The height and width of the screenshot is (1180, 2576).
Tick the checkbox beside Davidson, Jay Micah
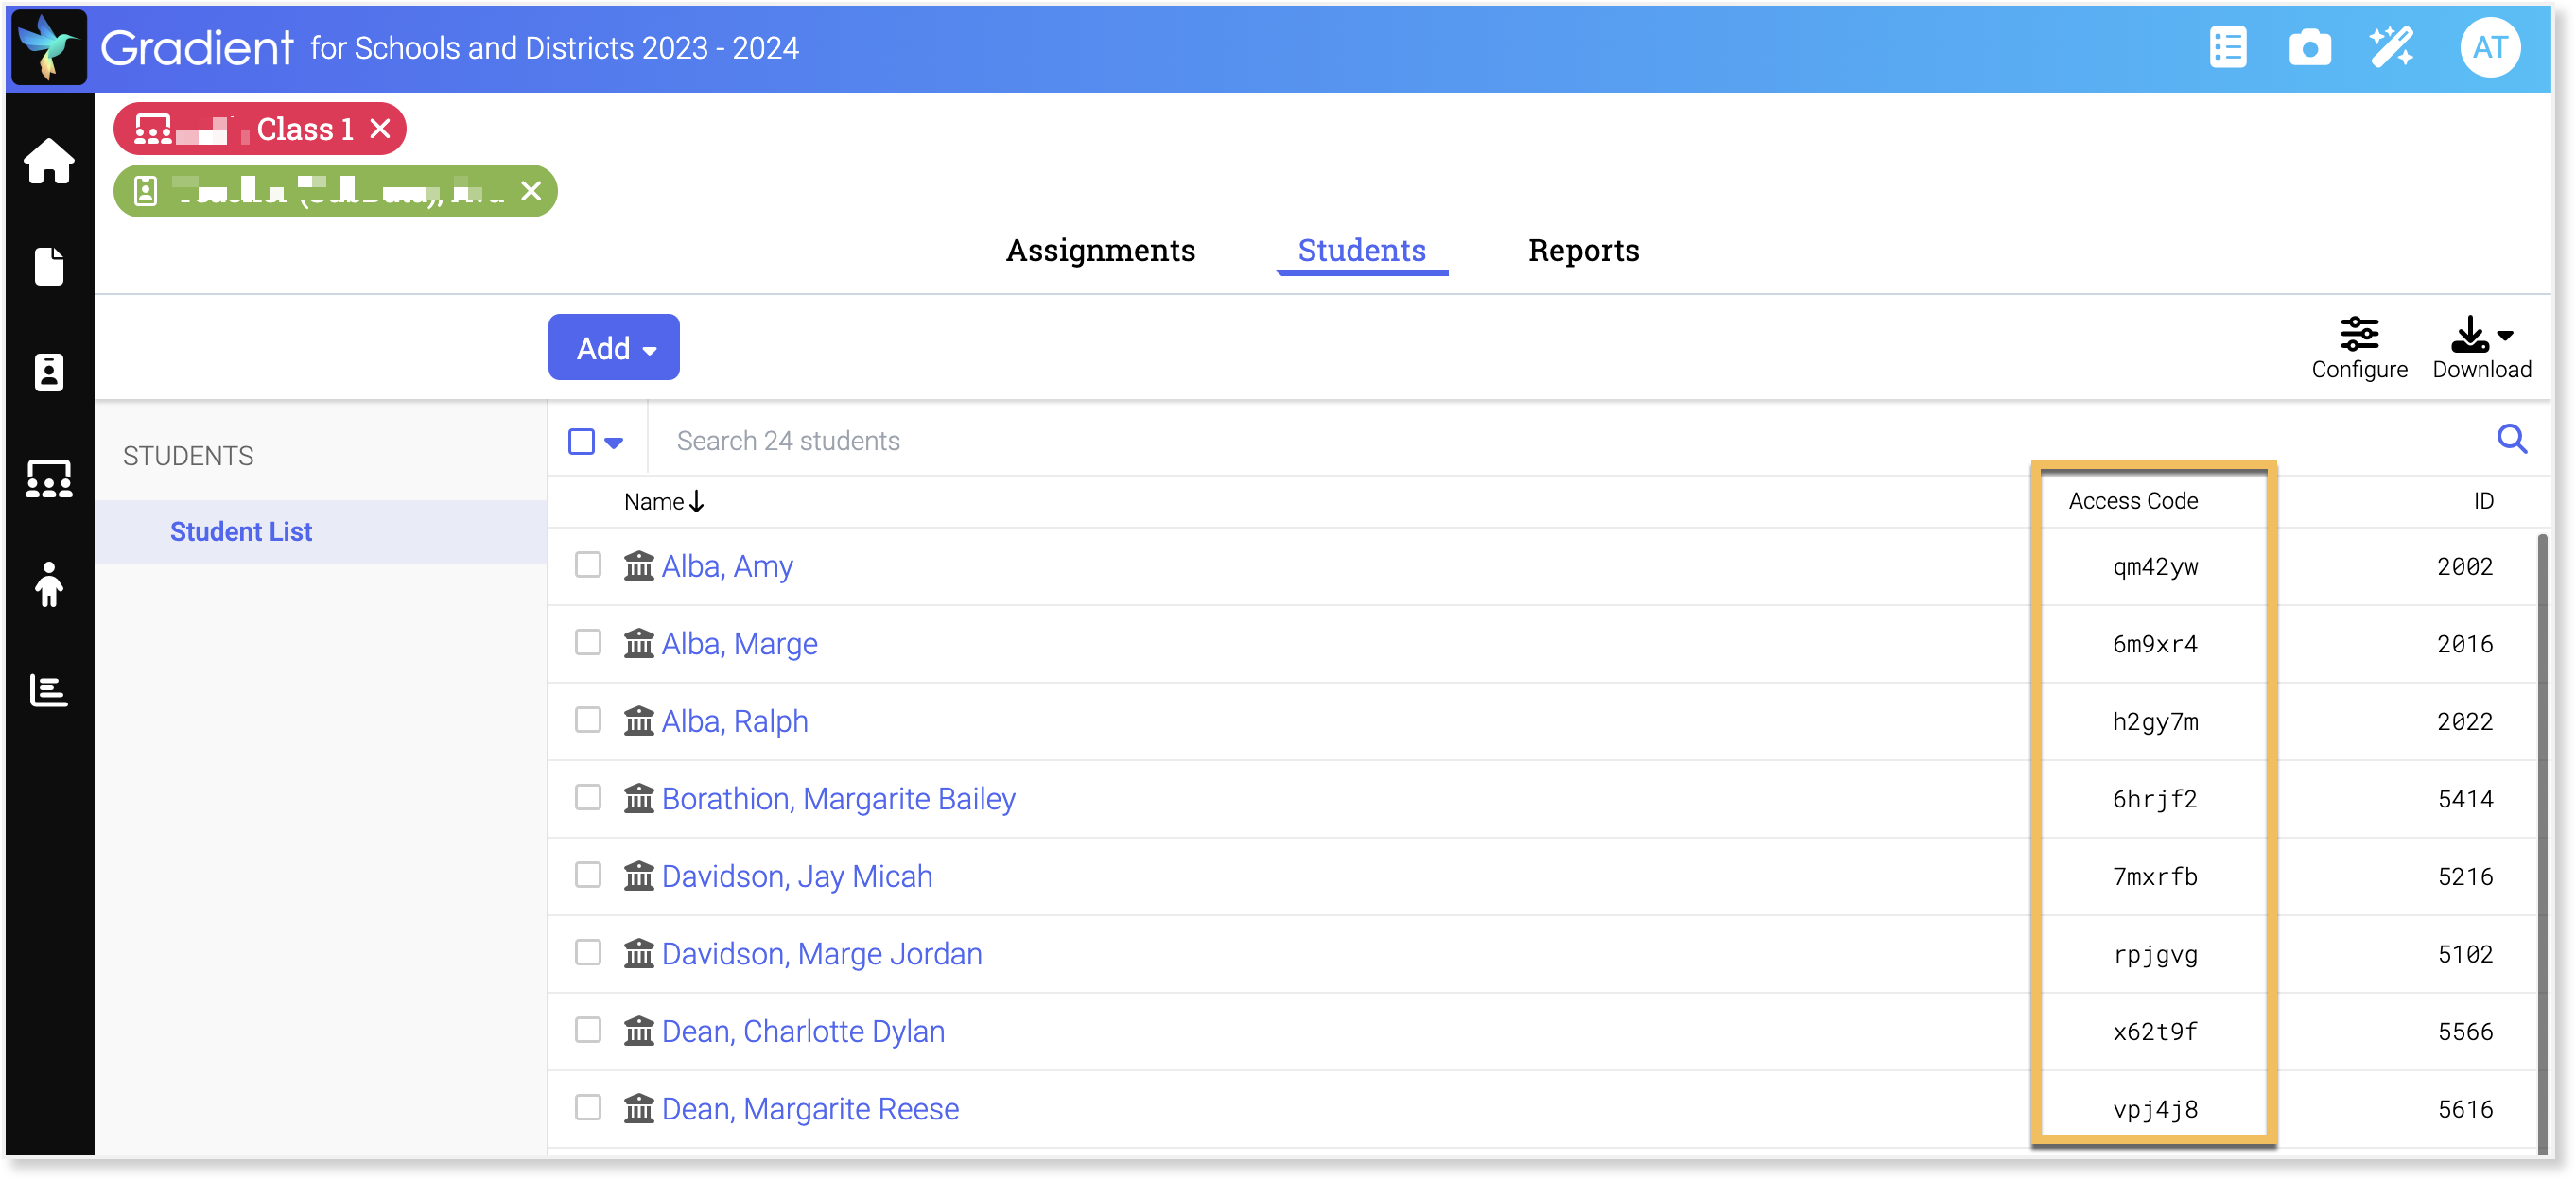[588, 875]
